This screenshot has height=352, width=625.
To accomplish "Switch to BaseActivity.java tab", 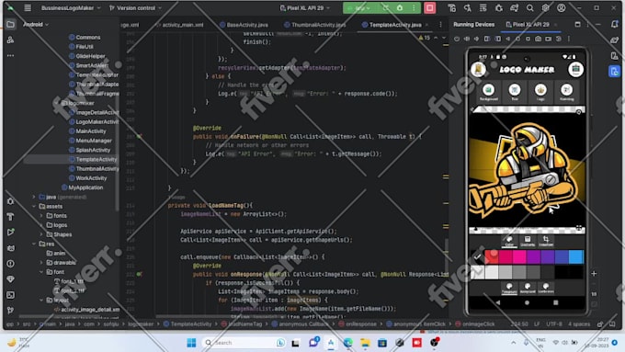I will [x=244, y=25].
